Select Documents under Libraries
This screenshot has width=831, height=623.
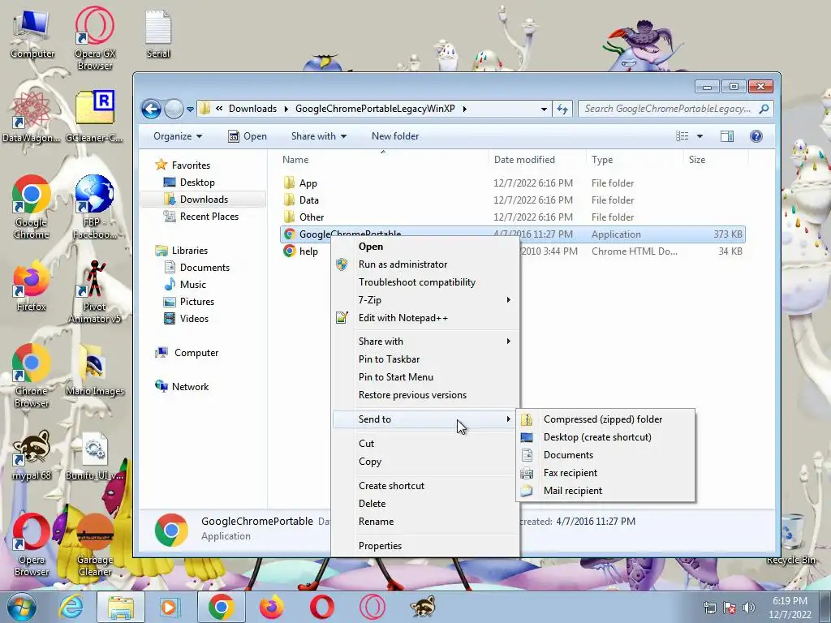click(x=204, y=268)
